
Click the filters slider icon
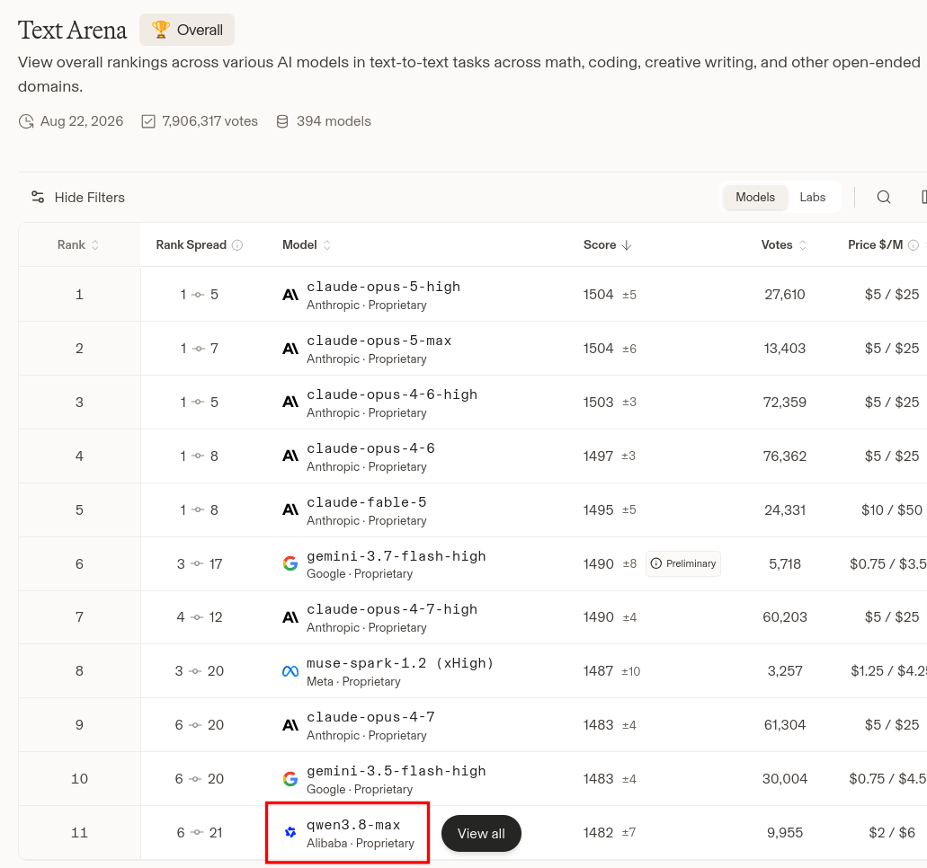coord(38,198)
